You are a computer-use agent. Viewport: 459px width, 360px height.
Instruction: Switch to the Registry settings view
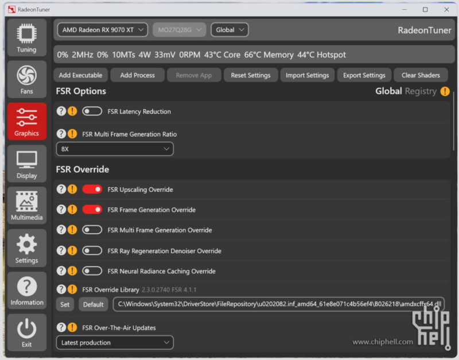pyautogui.click(x=421, y=91)
